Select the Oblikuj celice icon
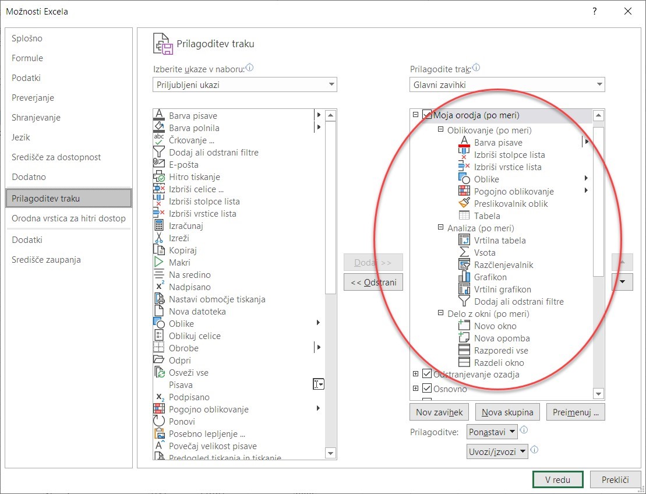This screenshot has width=646, height=494. coord(159,336)
